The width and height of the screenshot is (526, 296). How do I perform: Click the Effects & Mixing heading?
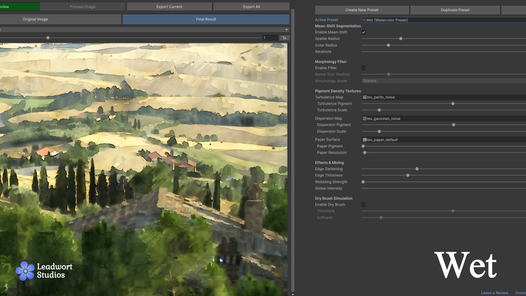pos(329,163)
